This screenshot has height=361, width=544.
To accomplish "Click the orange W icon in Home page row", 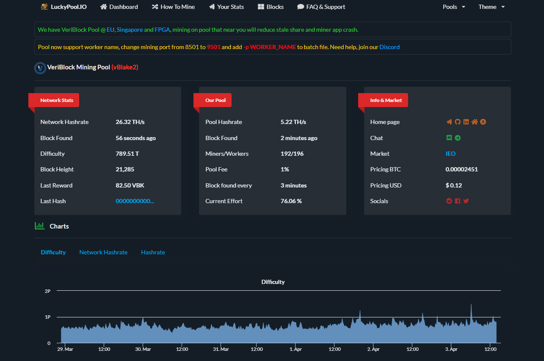I will (449, 122).
